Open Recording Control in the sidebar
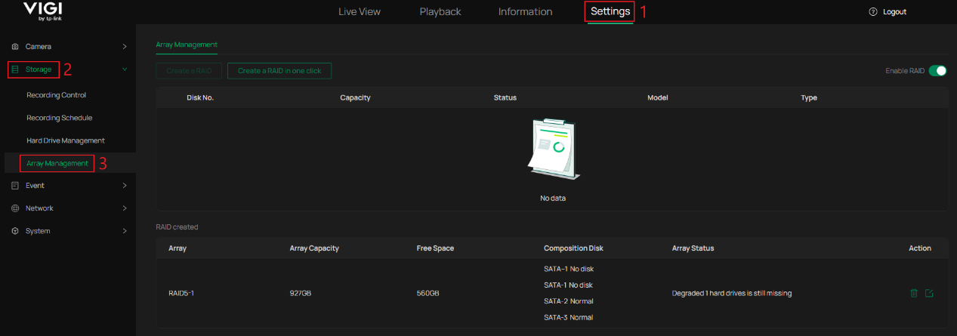957x336 pixels. [57, 95]
